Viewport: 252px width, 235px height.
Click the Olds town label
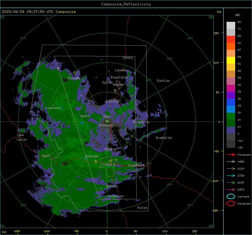(x=107, y=117)
